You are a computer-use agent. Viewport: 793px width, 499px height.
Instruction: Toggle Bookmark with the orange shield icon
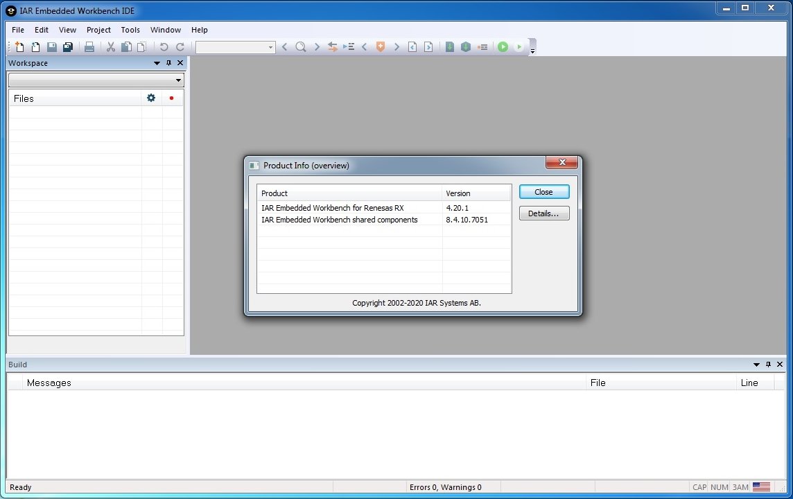pos(381,47)
